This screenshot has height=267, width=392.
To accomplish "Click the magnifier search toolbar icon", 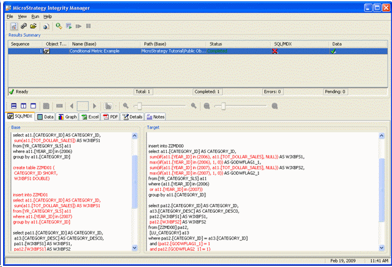I will (59, 26).
